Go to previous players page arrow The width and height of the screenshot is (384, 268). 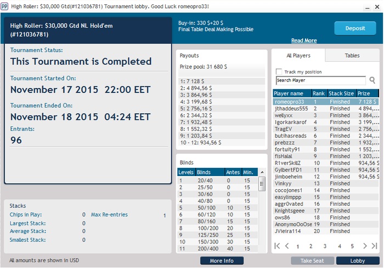pos(287,246)
